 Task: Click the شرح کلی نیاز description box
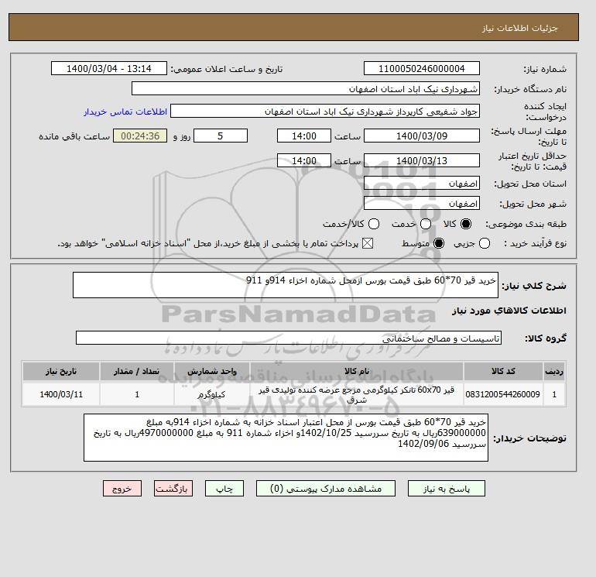pyautogui.click(x=286, y=285)
